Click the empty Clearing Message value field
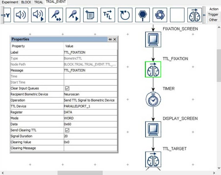The height and width of the screenshot is (175, 221). (90, 148)
